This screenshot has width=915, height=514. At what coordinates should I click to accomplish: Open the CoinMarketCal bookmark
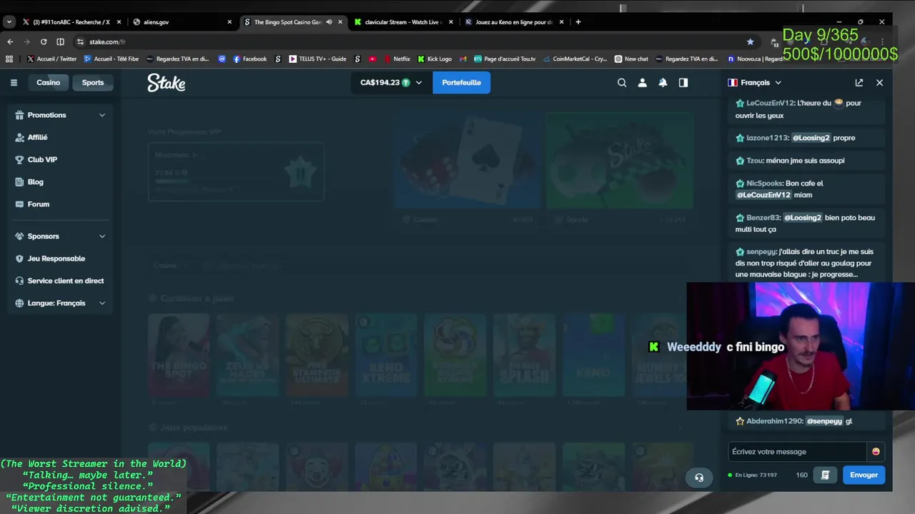(x=575, y=59)
